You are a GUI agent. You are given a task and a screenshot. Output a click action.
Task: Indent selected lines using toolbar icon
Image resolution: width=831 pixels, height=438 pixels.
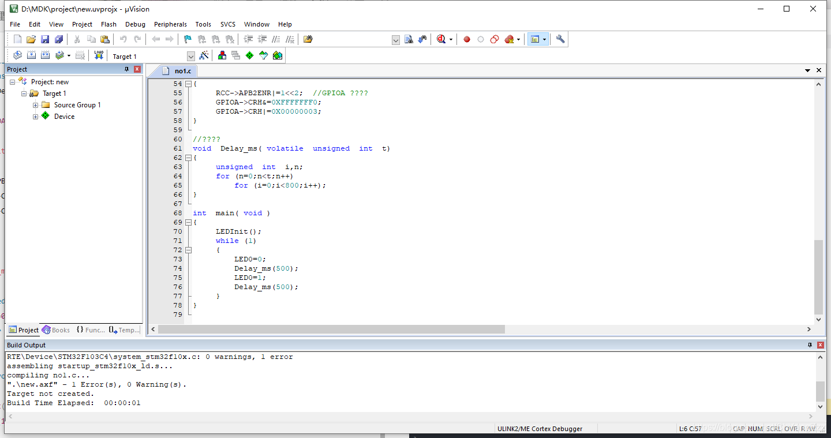249,39
